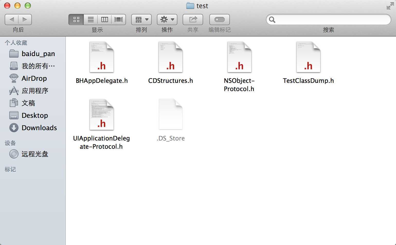Select the .DS_Store file icon

click(170, 114)
